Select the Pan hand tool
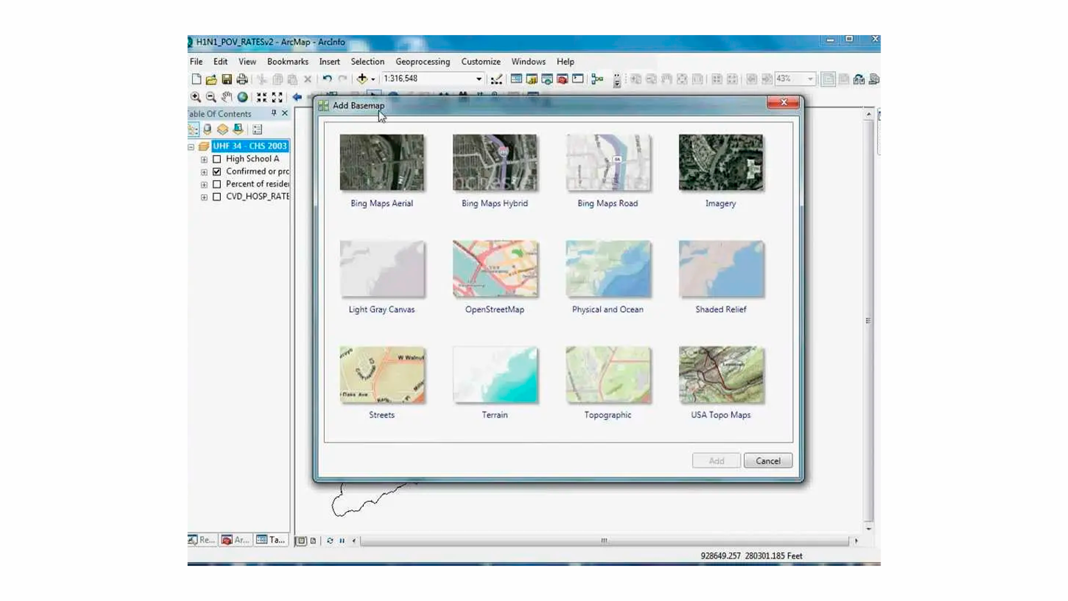Image resolution: width=1068 pixels, height=601 pixels. click(226, 97)
